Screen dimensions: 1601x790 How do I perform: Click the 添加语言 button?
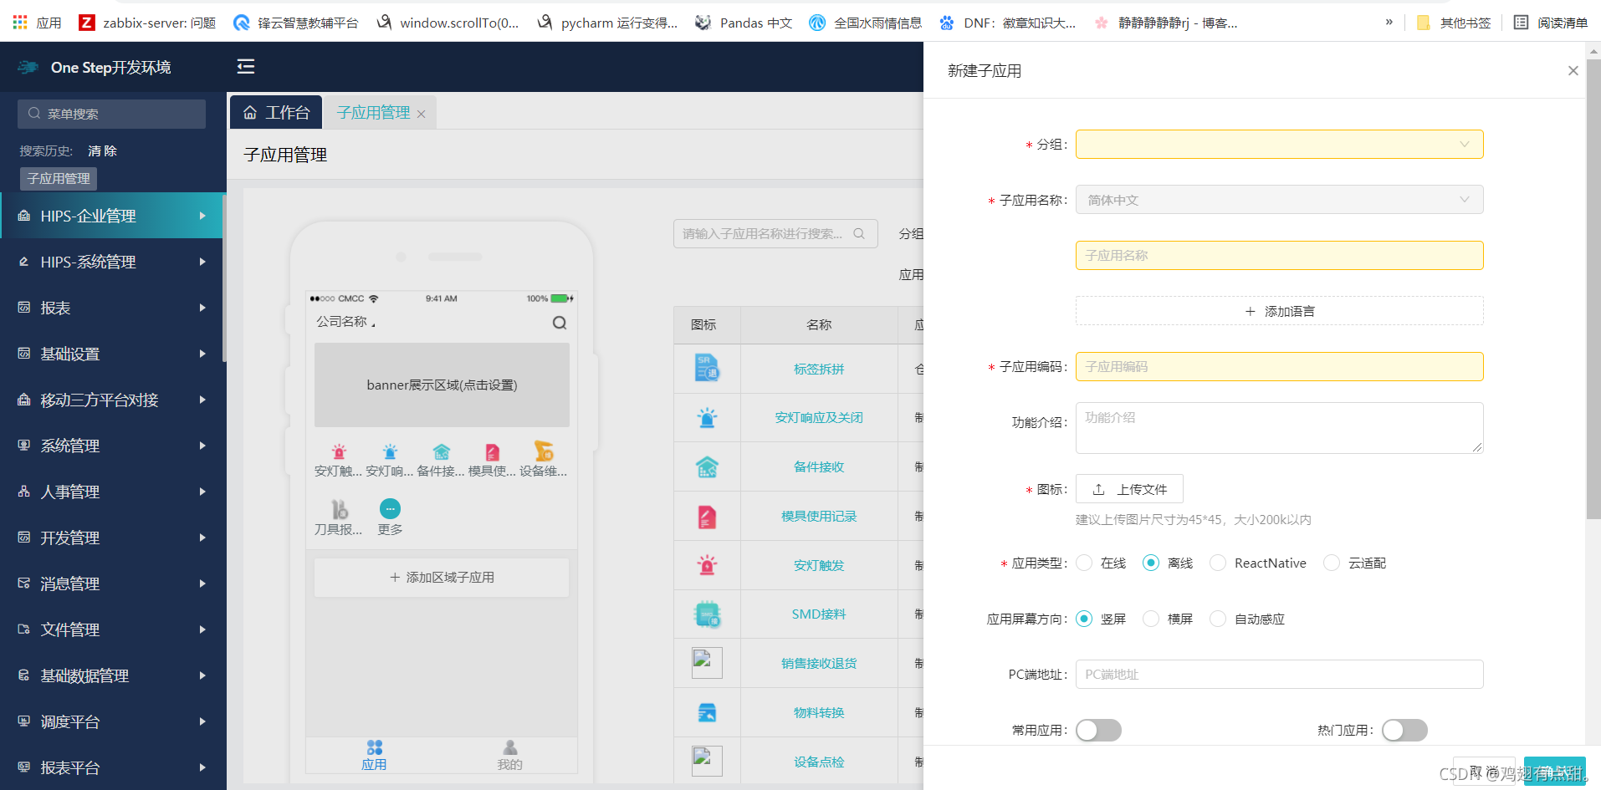point(1279,311)
